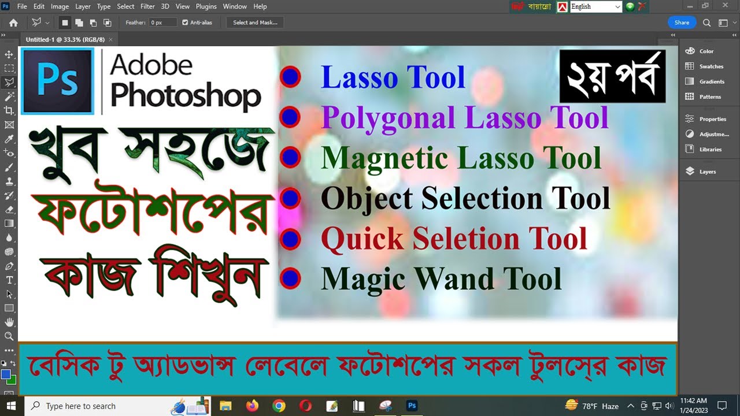Image resolution: width=740 pixels, height=416 pixels.
Task: Select the Move tool
Action: point(9,54)
